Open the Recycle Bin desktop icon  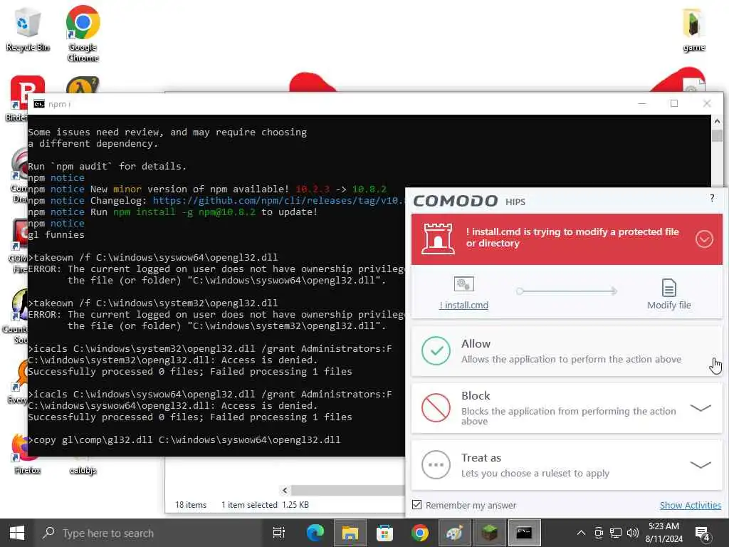tap(28, 28)
